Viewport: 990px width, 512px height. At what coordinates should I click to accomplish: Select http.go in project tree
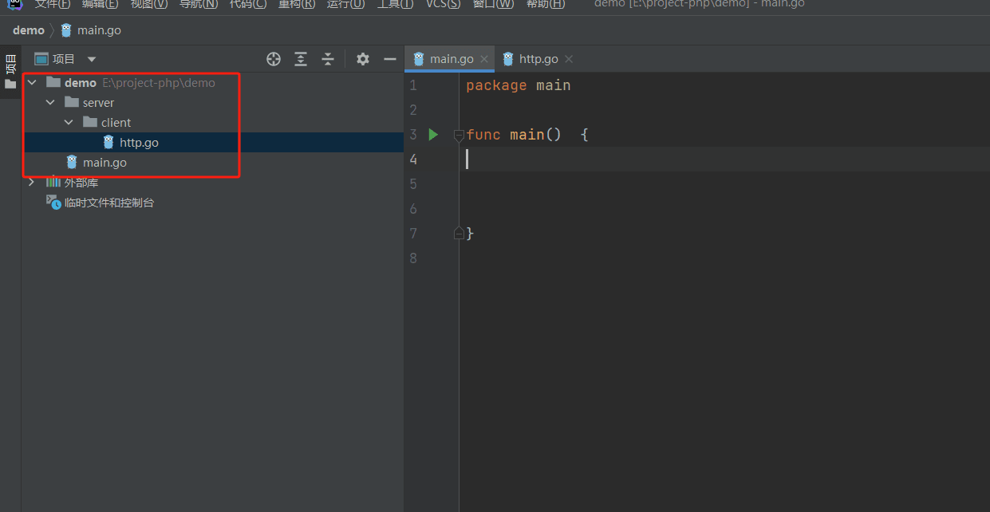tap(139, 143)
